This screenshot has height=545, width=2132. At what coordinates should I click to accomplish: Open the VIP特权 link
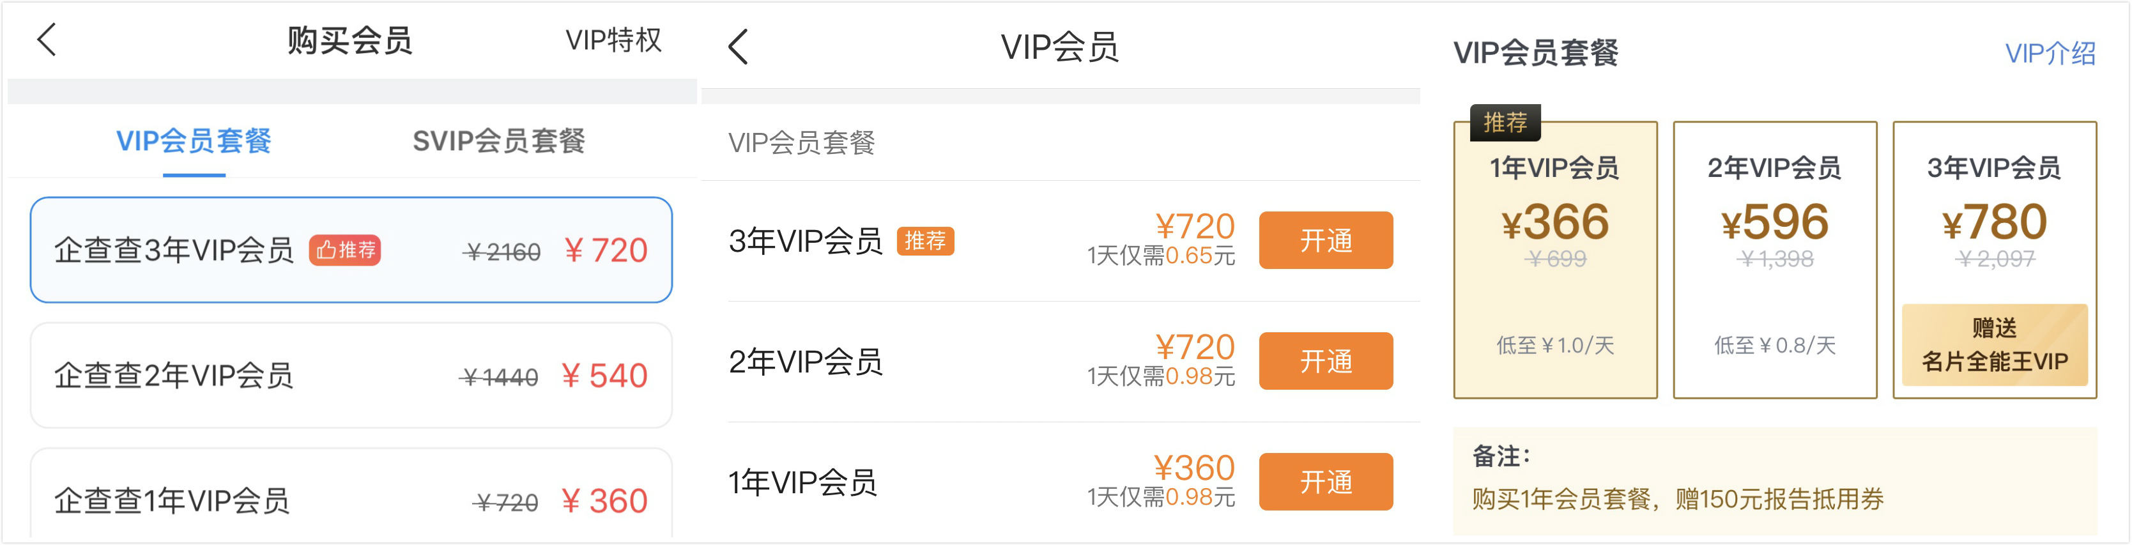[x=613, y=40]
